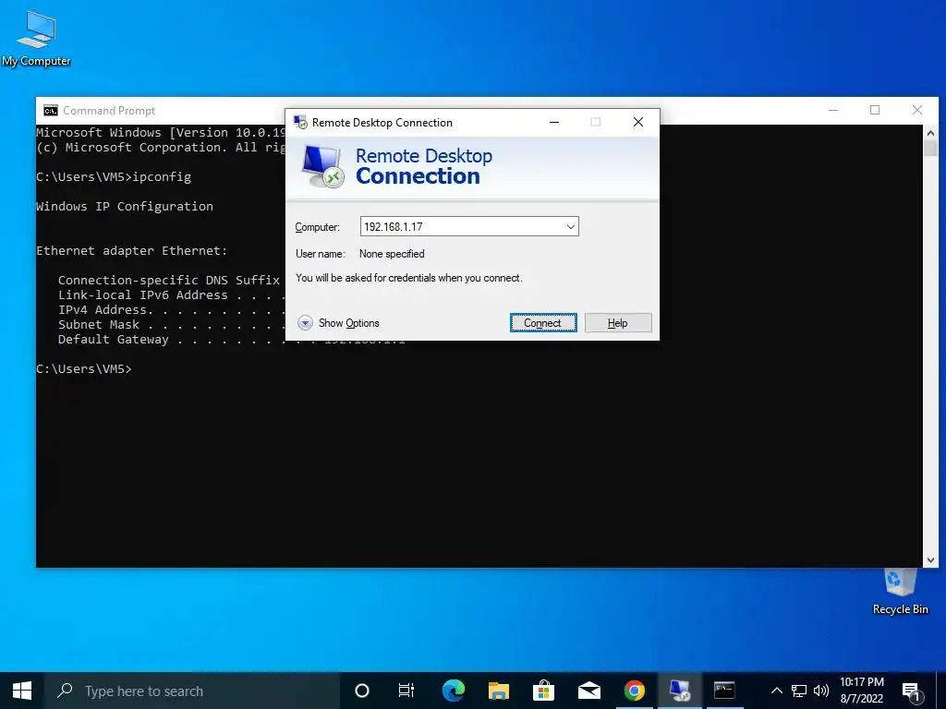
Task: Open the Computer dropdown arrow
Action: click(570, 227)
